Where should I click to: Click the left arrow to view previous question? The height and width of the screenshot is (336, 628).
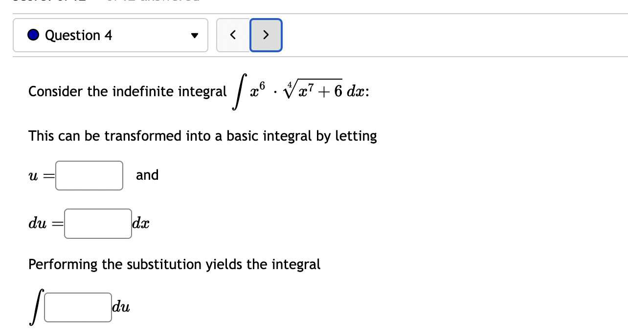click(x=233, y=35)
